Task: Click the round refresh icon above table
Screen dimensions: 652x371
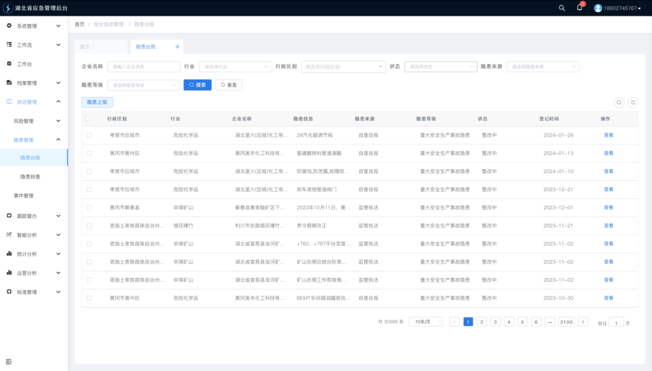Action: tap(633, 103)
